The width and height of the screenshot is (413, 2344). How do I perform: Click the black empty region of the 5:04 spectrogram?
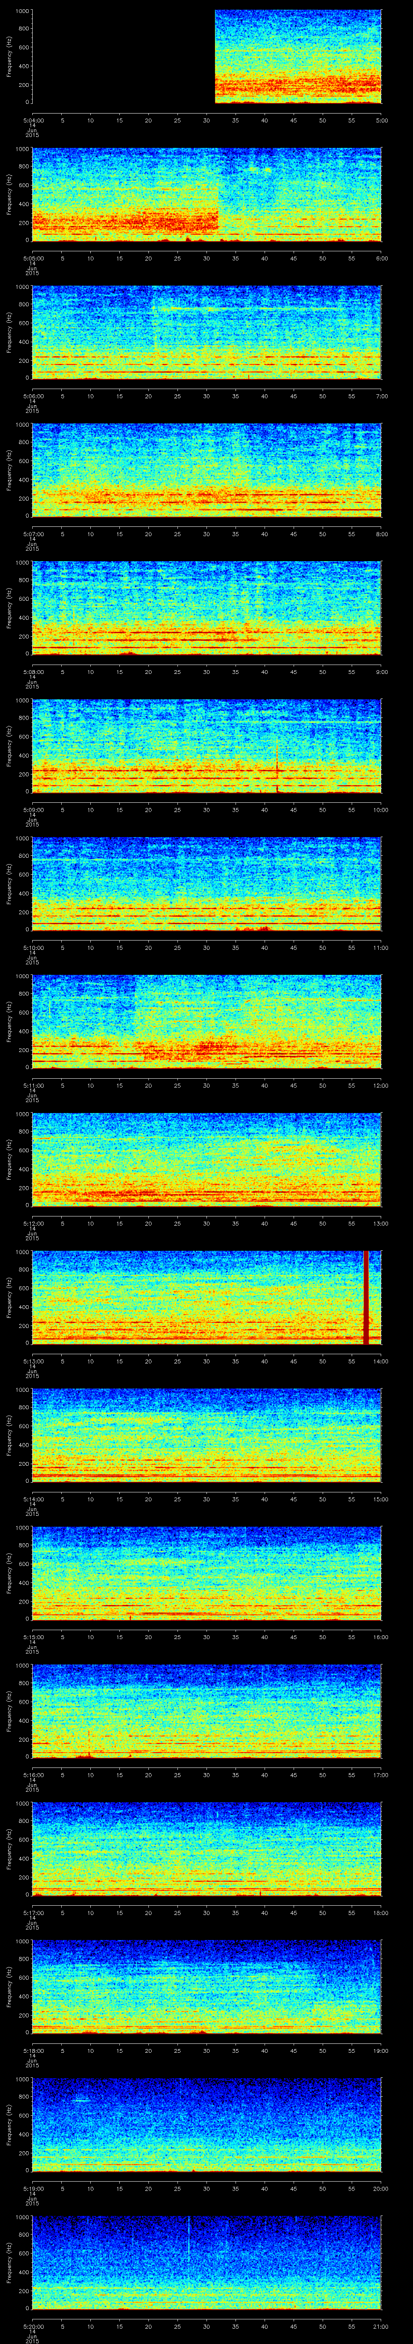123,57
